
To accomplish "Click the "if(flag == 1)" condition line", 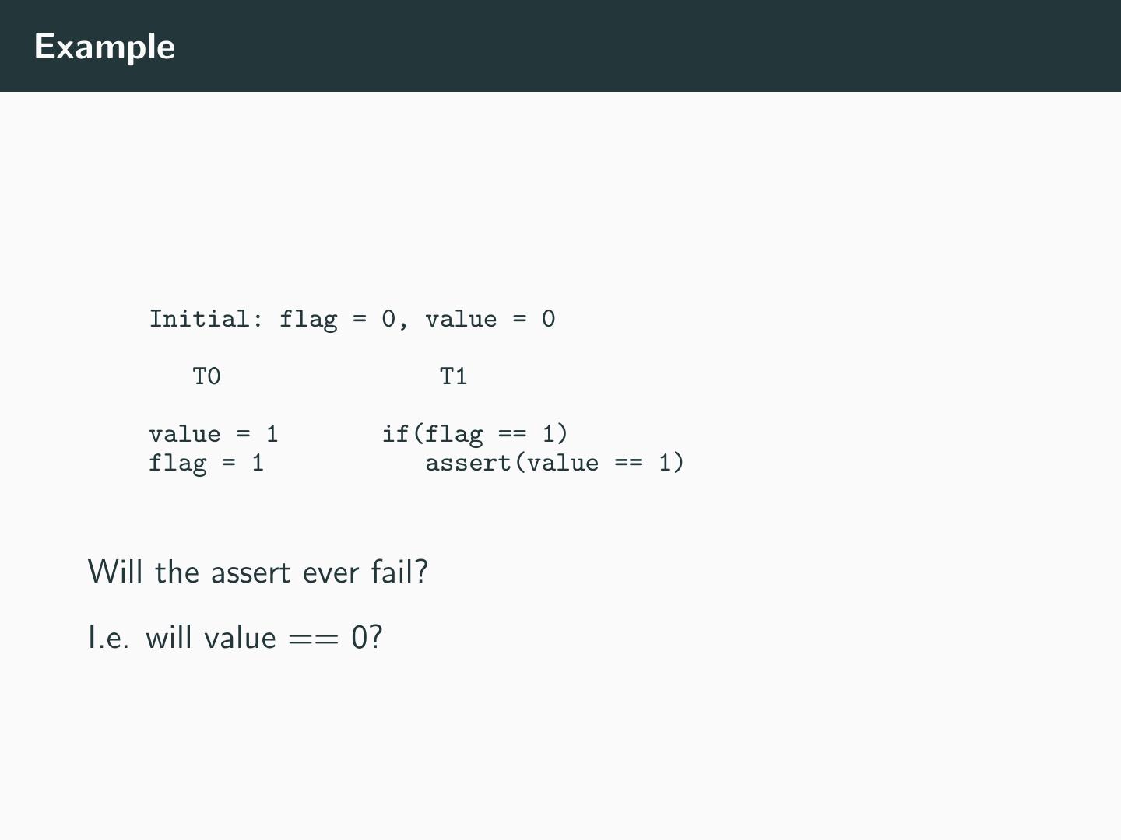I will click(475, 434).
